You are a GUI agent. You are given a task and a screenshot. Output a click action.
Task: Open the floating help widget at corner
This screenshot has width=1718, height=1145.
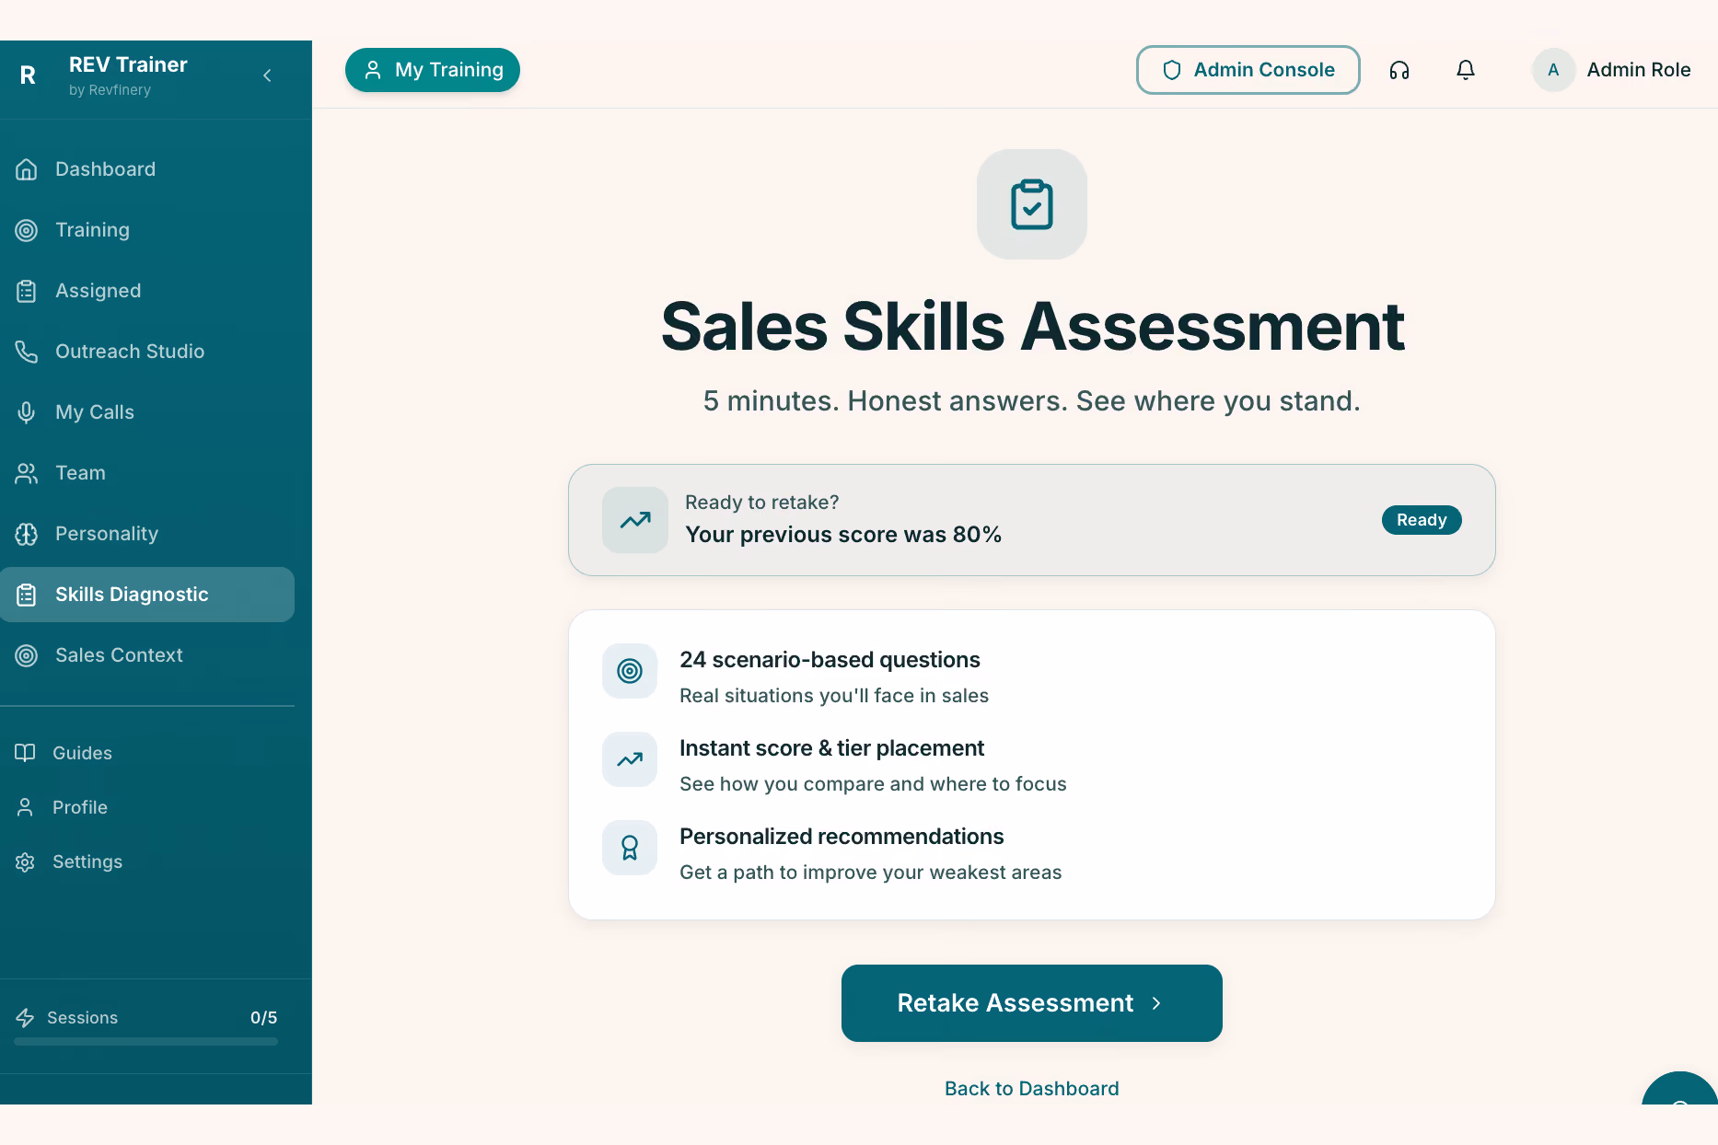[1679, 1091]
